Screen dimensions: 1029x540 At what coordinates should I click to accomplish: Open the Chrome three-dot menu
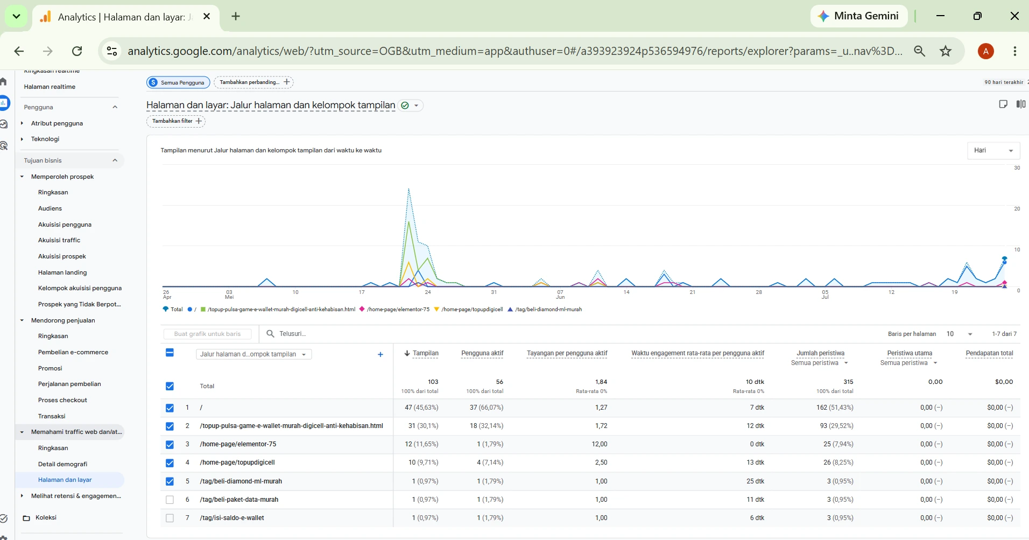point(1015,51)
